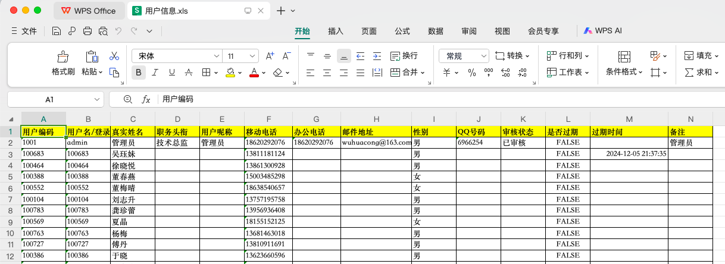Screen dimensions: 725x264
Task: Click the Insert Function fx icon
Action: click(146, 99)
